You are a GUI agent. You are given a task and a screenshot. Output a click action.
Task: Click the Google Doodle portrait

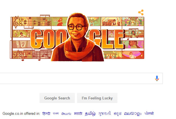77,37
